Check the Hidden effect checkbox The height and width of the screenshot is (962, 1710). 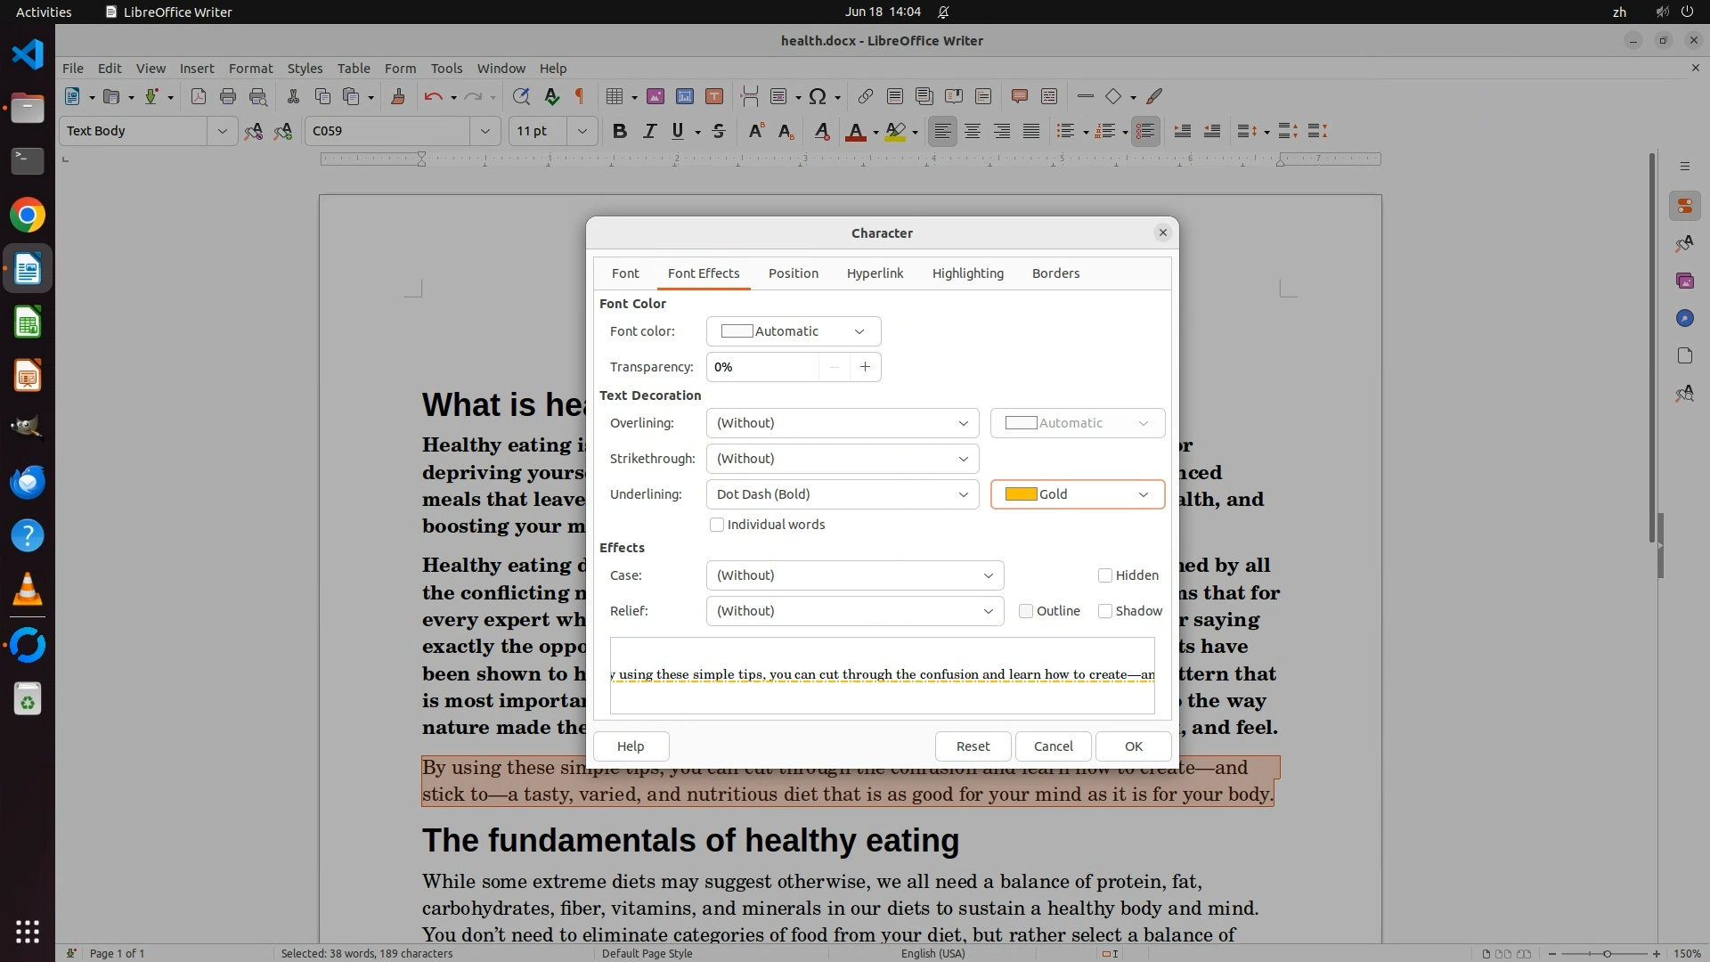1105,576
